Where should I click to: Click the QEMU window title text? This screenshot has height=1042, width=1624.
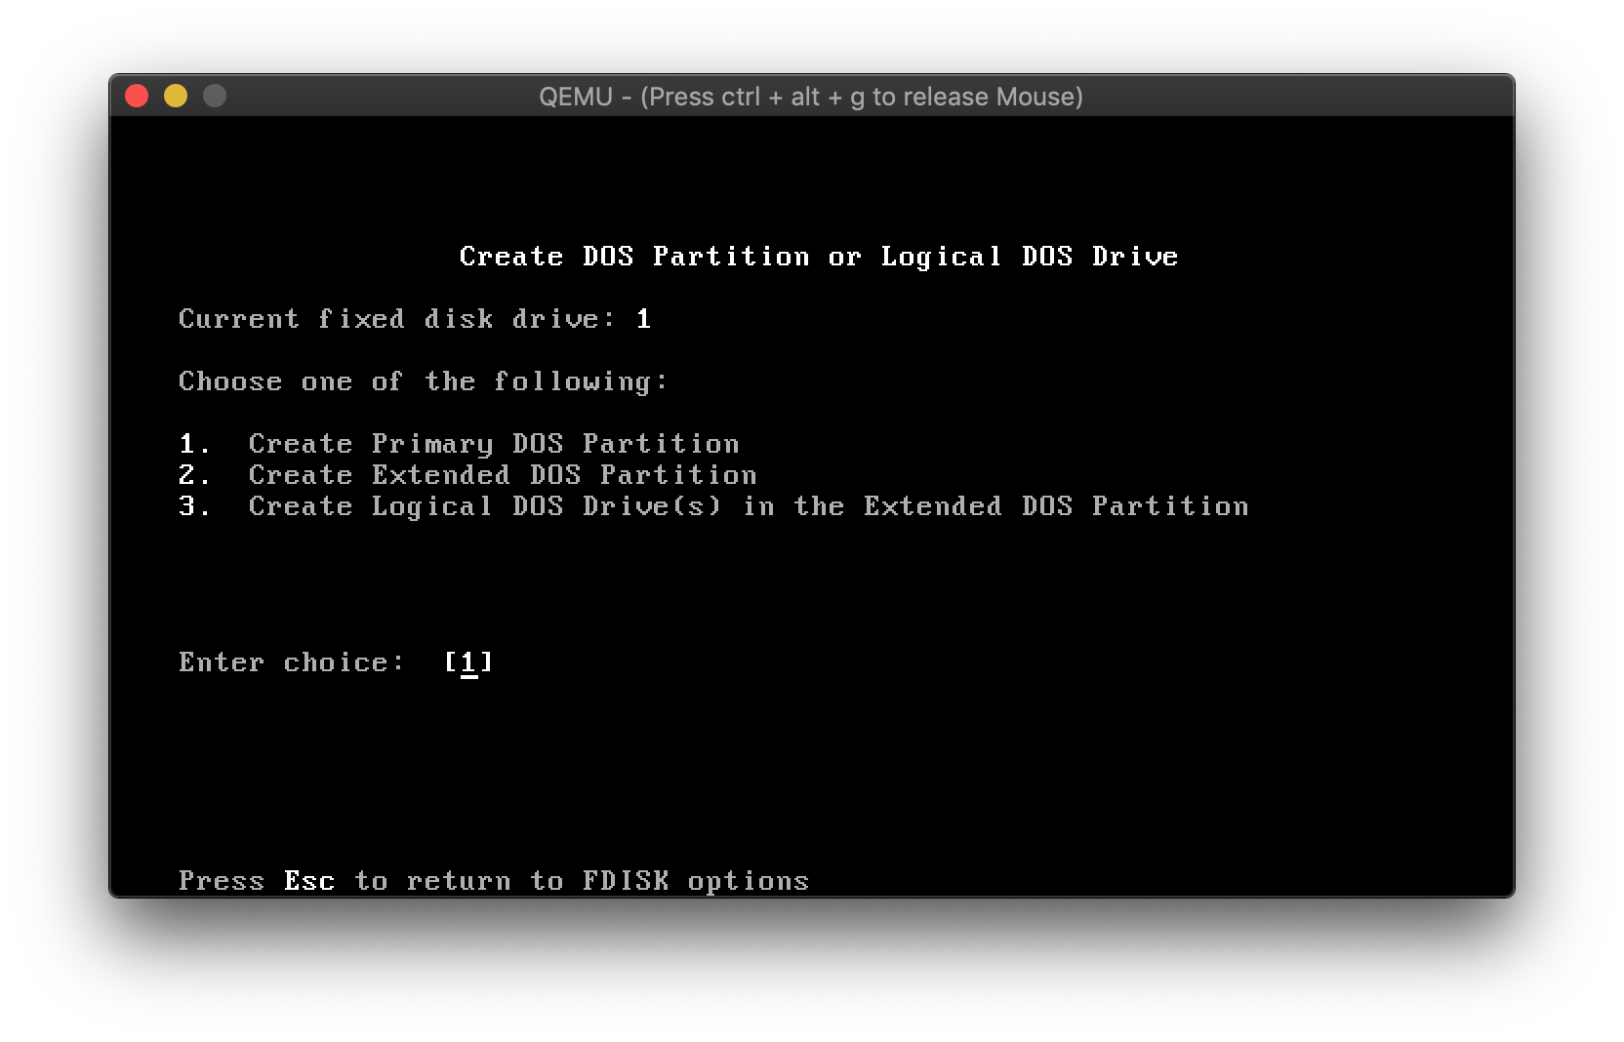(811, 97)
